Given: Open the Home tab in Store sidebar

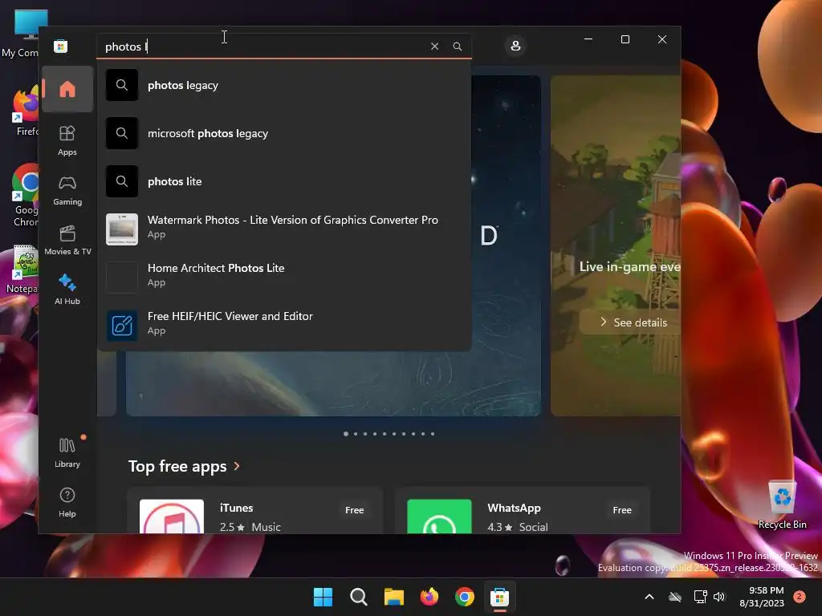Looking at the screenshot, I should click(x=67, y=89).
